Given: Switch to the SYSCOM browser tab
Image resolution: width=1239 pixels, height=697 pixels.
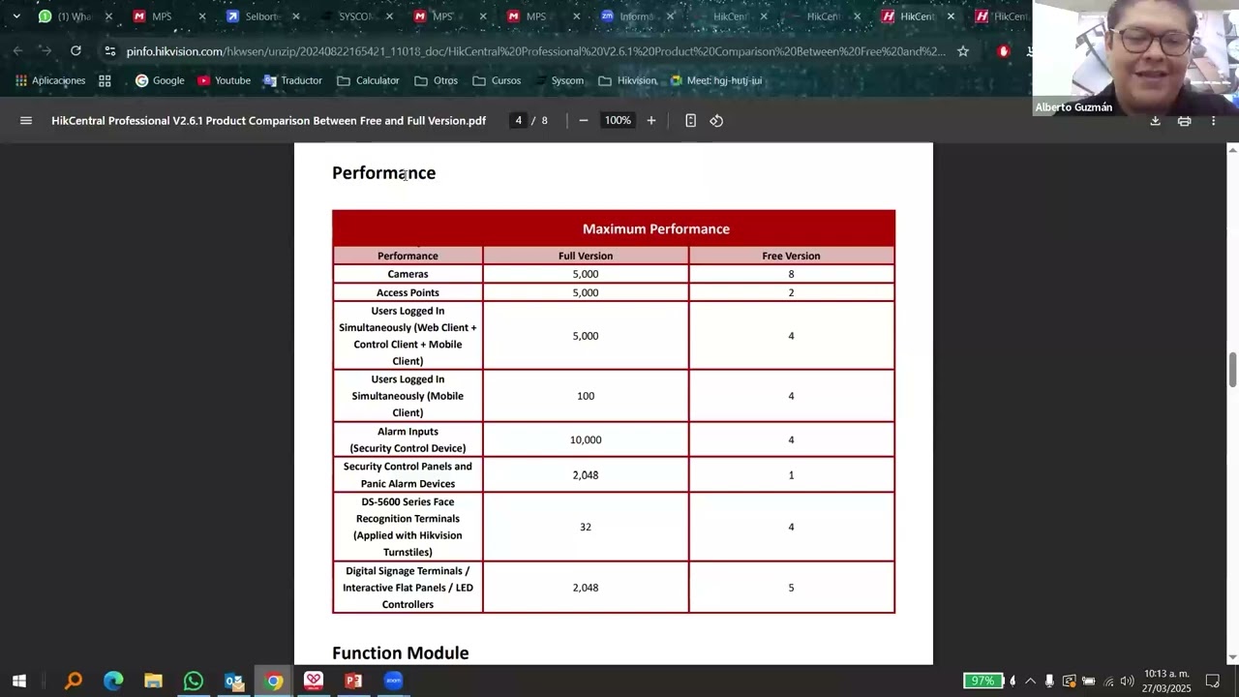Looking at the screenshot, I should pos(355,16).
